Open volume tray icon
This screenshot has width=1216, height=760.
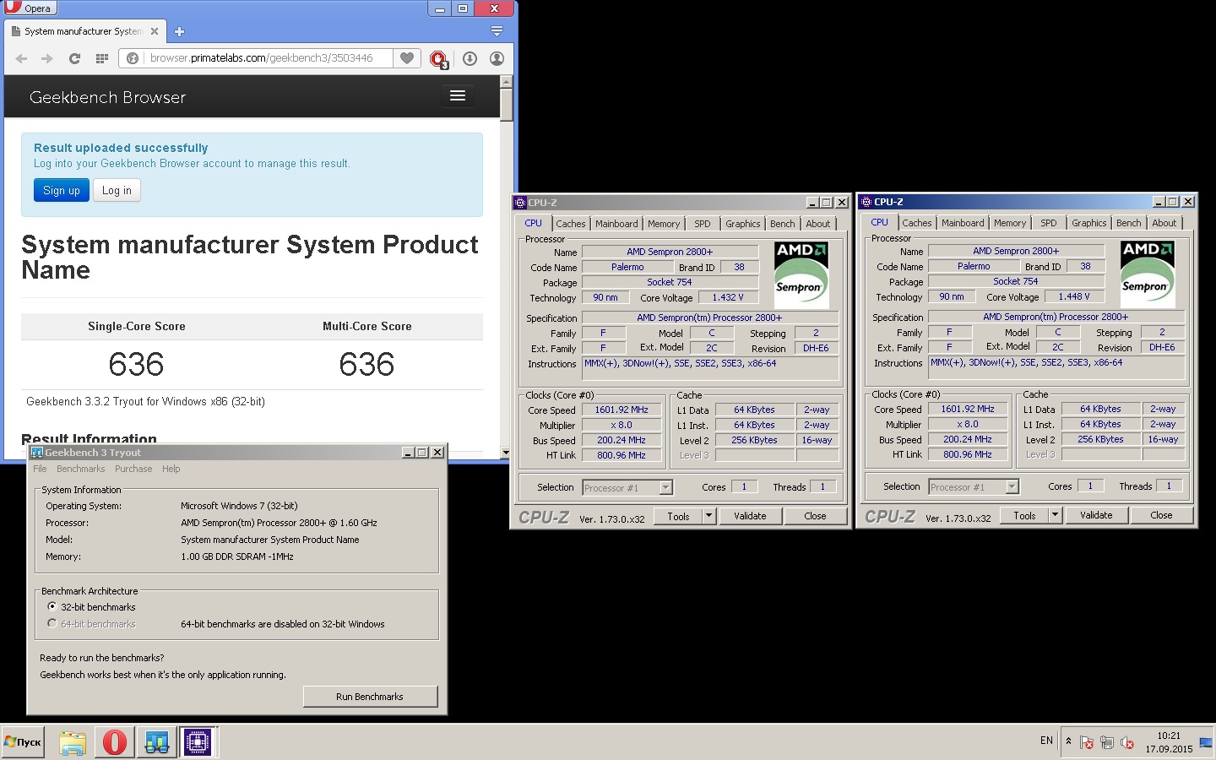[1126, 743]
